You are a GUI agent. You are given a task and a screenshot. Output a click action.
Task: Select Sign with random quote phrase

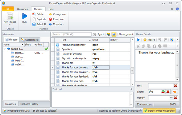91,58
